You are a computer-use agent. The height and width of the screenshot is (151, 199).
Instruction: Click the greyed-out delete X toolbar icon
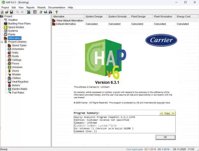point(22,12)
